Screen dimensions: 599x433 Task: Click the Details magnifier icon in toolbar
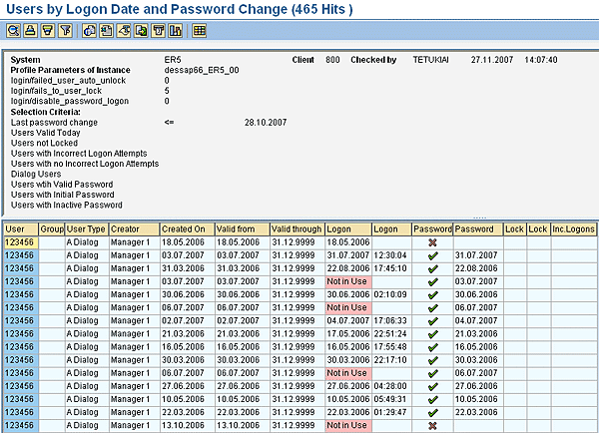point(13,31)
